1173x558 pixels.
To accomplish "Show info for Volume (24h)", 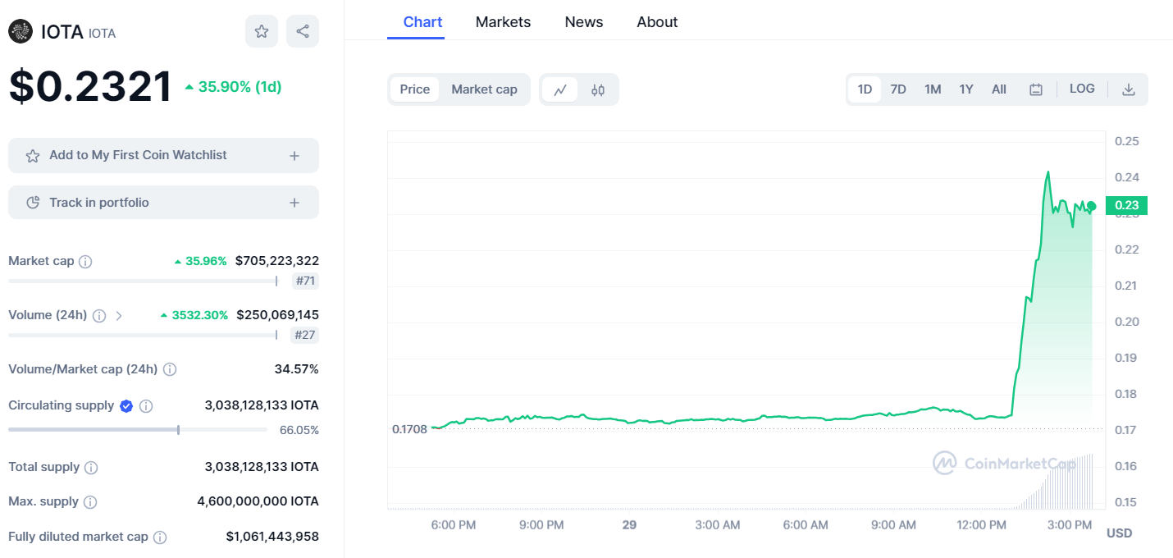I will point(99,315).
